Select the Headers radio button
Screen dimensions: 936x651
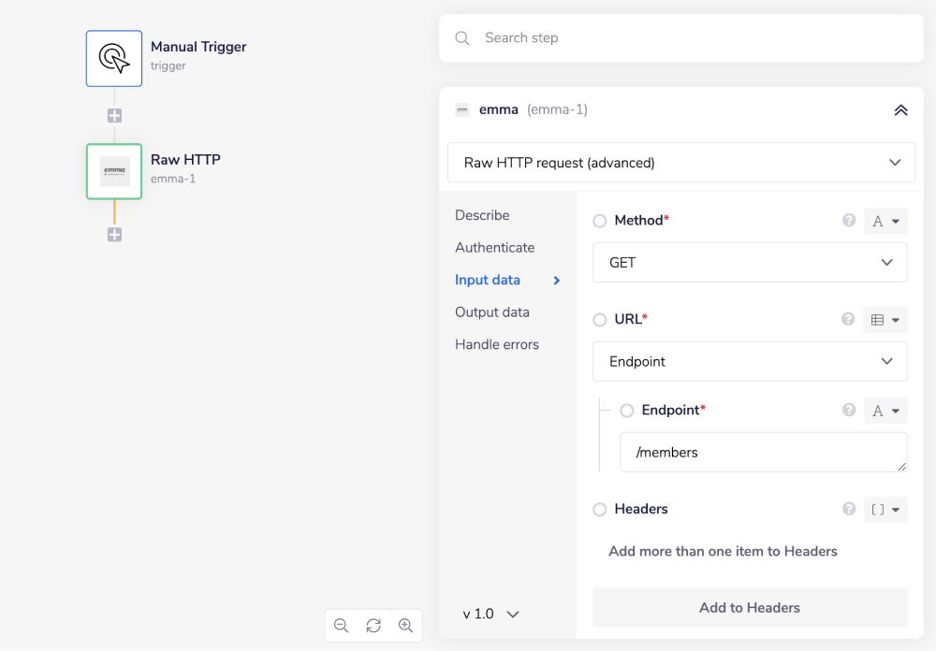coord(600,510)
